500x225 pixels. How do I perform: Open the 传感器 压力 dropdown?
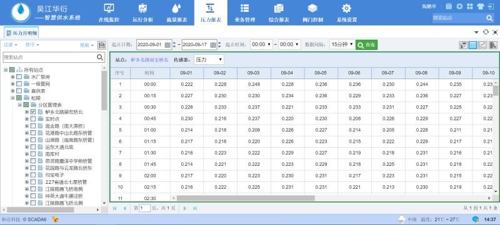(x=209, y=59)
